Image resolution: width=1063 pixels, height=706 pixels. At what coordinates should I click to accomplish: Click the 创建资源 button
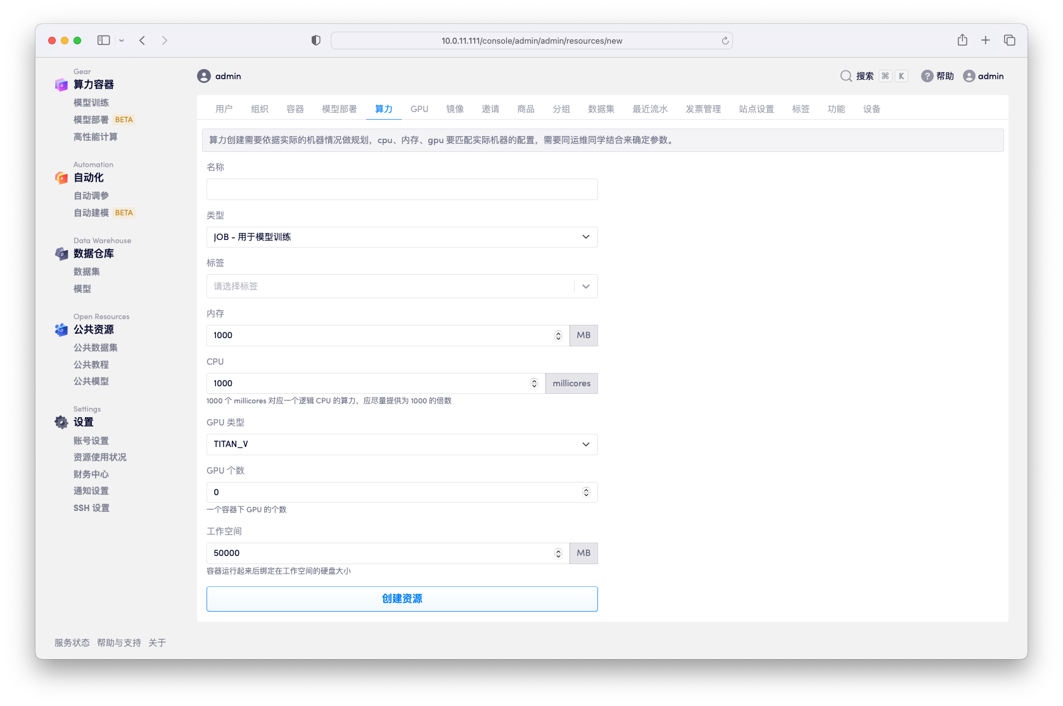[402, 599]
